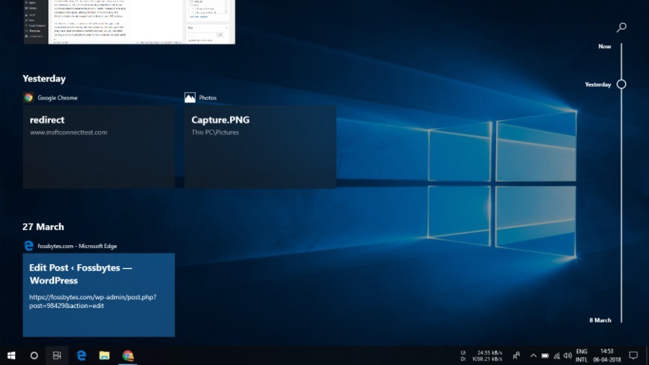Switch to Google Chrome in the taskbar
649x365 pixels.
tap(128, 356)
